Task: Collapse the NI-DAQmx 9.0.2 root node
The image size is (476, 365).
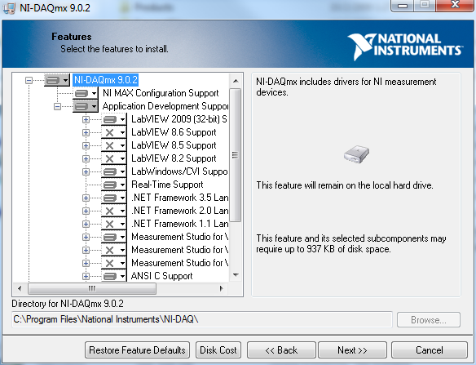Action: pyautogui.click(x=29, y=80)
